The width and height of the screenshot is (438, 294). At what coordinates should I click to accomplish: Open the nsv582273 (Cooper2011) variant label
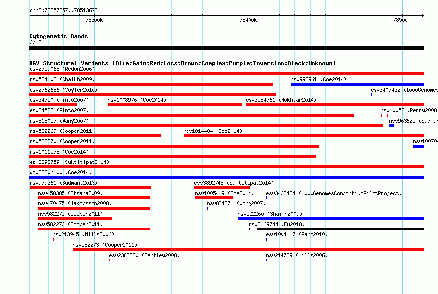pos(105,245)
